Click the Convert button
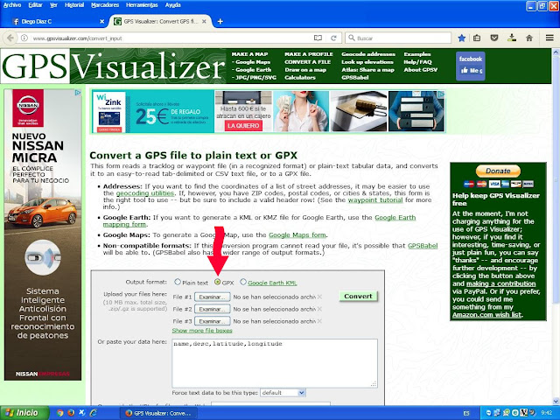Screen dimensions: 560x420 358,296
